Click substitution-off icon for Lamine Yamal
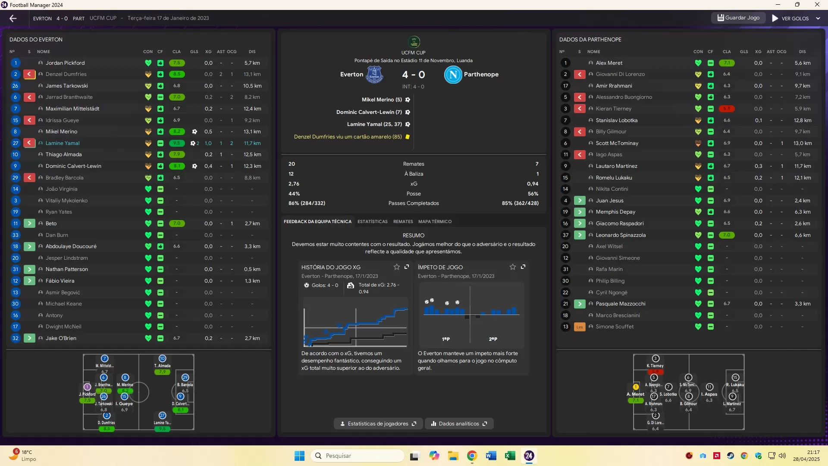Viewport: 828px width, 466px height. coord(29,143)
